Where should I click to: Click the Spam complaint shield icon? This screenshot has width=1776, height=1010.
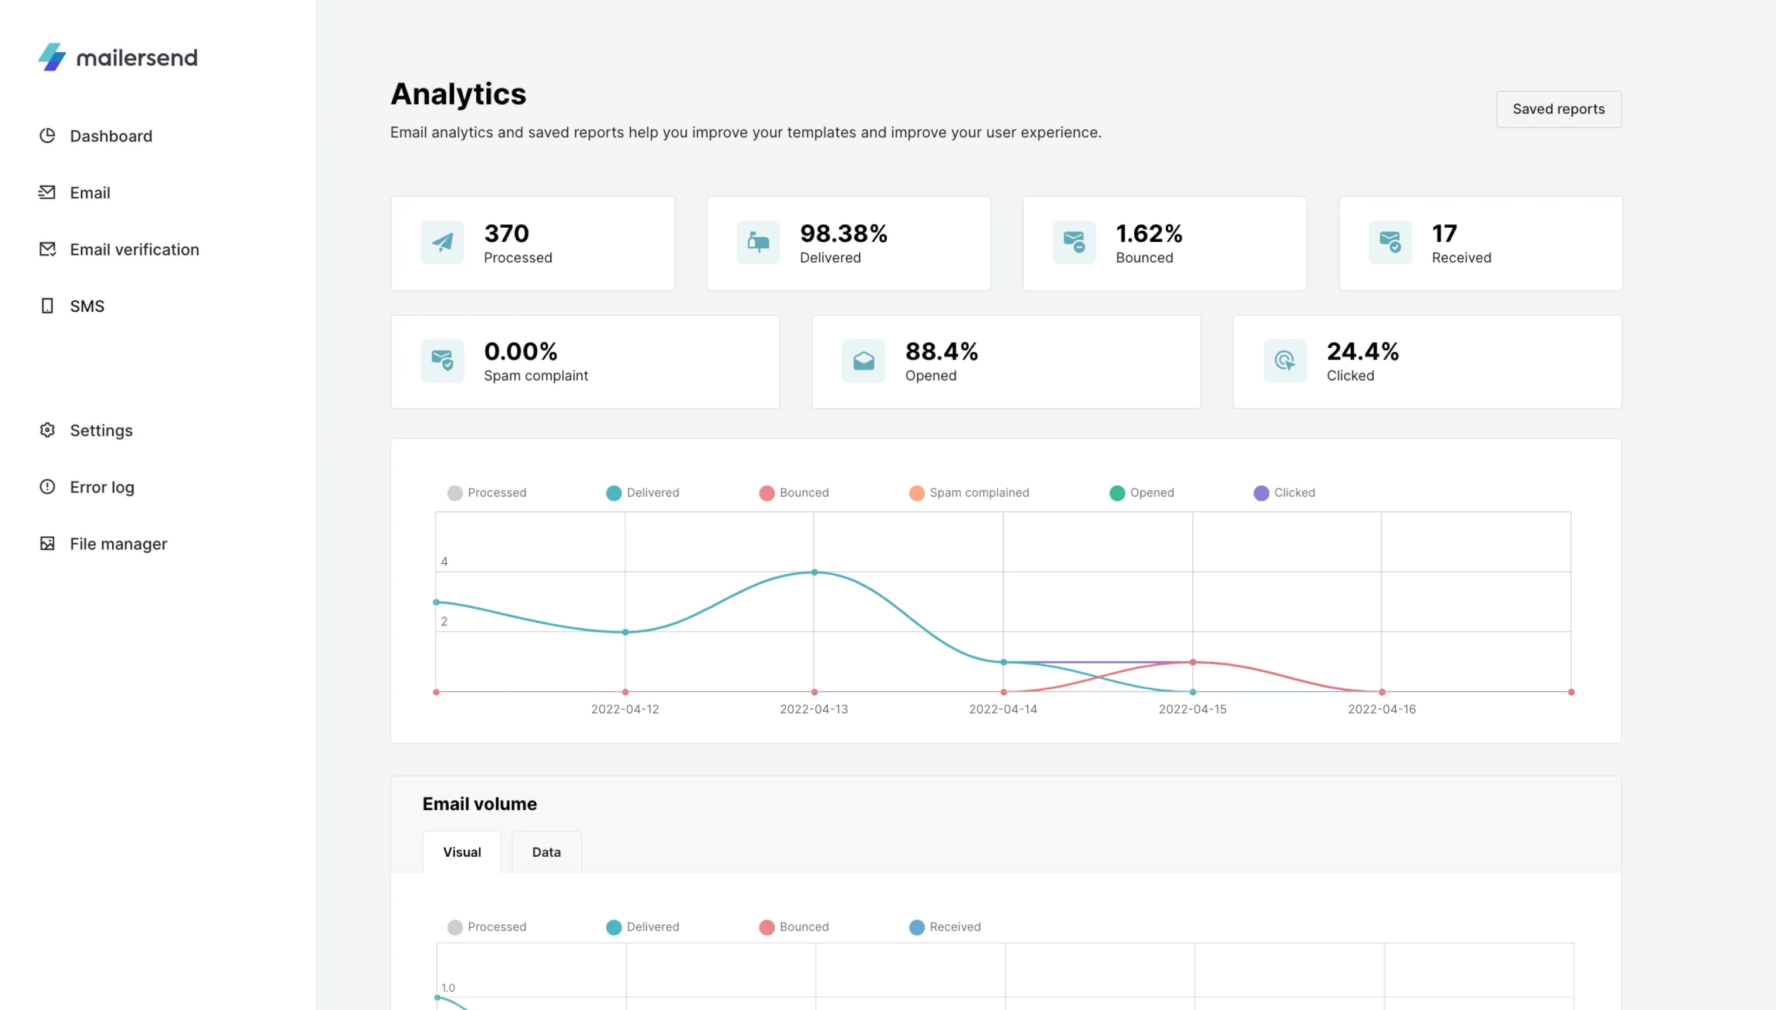(x=443, y=361)
